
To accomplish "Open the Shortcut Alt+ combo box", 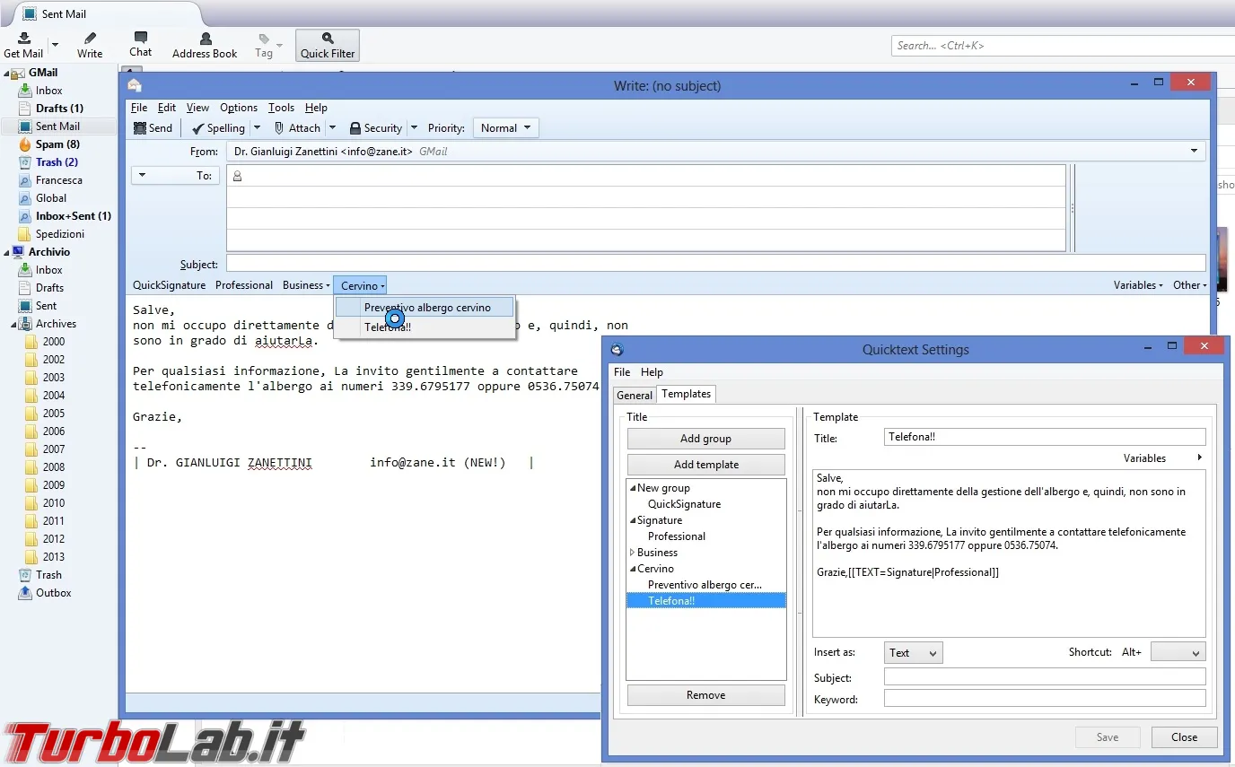I will point(1178,653).
